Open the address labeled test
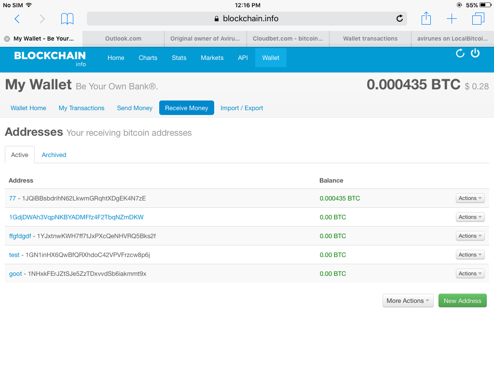The height and width of the screenshot is (371, 494). click(14, 255)
